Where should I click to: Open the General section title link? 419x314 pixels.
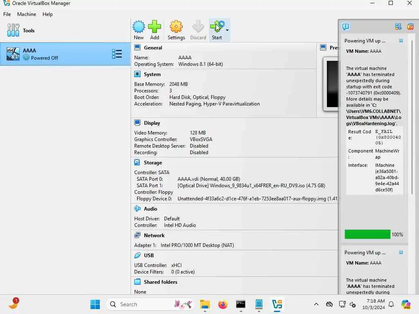pos(153,47)
